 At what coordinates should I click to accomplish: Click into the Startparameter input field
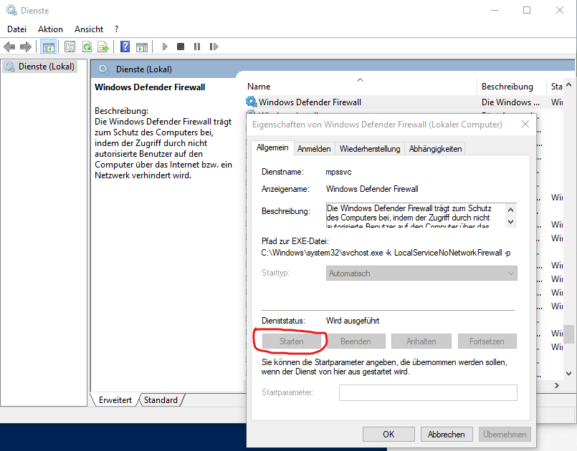pos(428,392)
